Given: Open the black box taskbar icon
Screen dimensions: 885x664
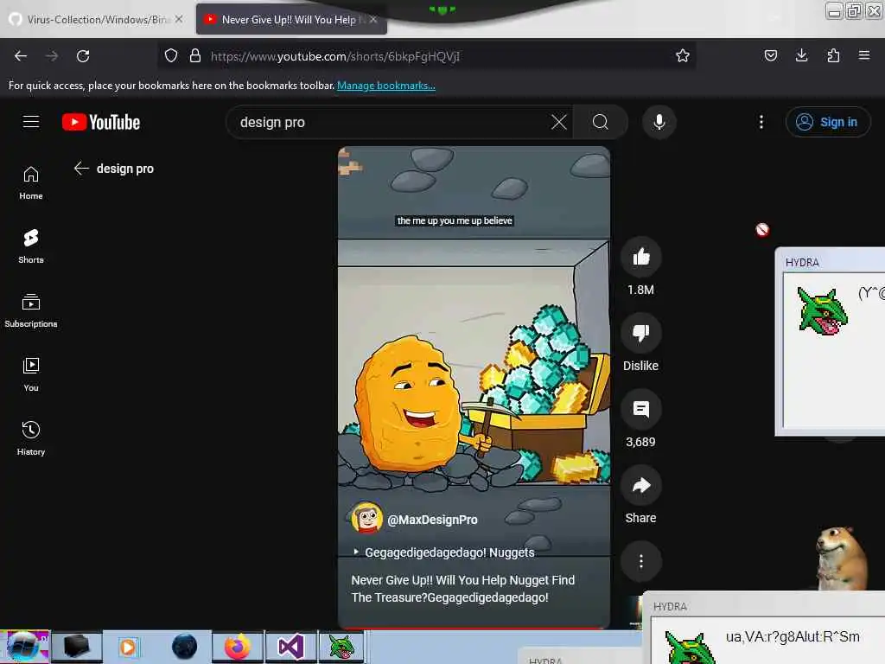Looking at the screenshot, I should pyautogui.click(x=77, y=647).
